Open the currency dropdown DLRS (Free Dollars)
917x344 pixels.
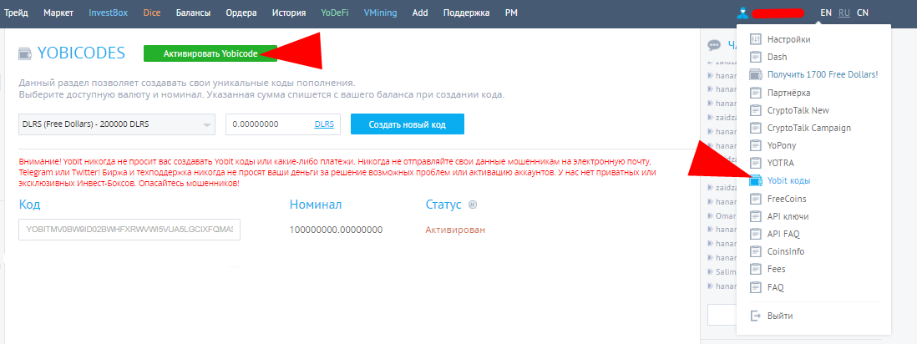(117, 124)
